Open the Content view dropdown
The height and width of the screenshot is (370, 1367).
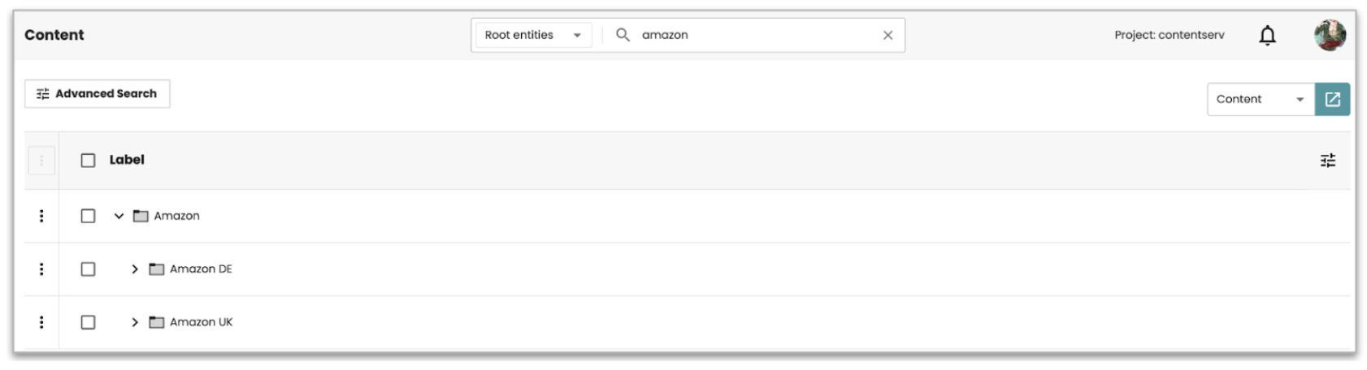[x=1260, y=99]
